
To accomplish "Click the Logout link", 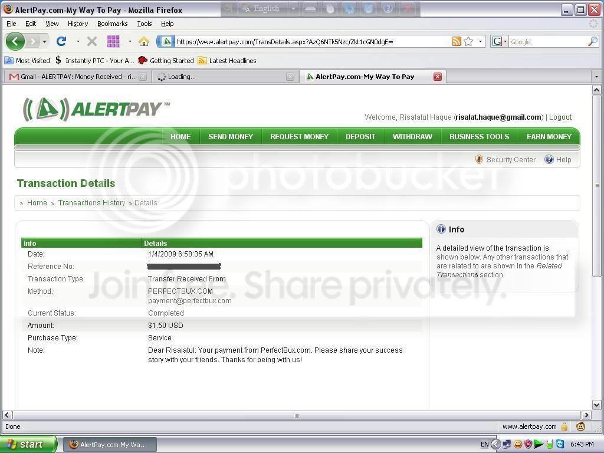I will 560,117.
